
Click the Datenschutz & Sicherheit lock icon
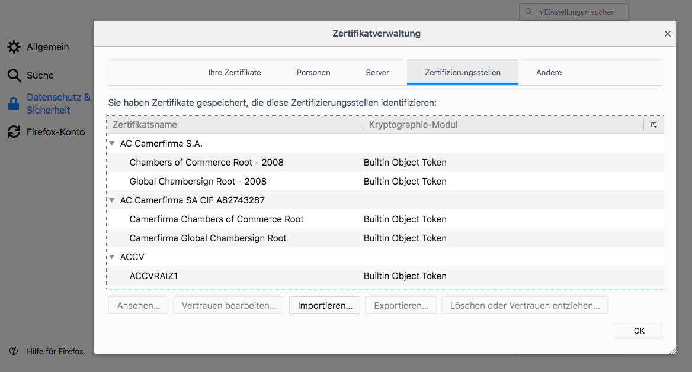coord(14,103)
